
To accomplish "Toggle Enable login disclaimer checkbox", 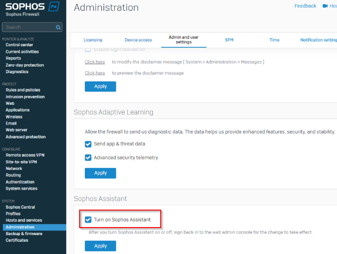I will [88, 50].
